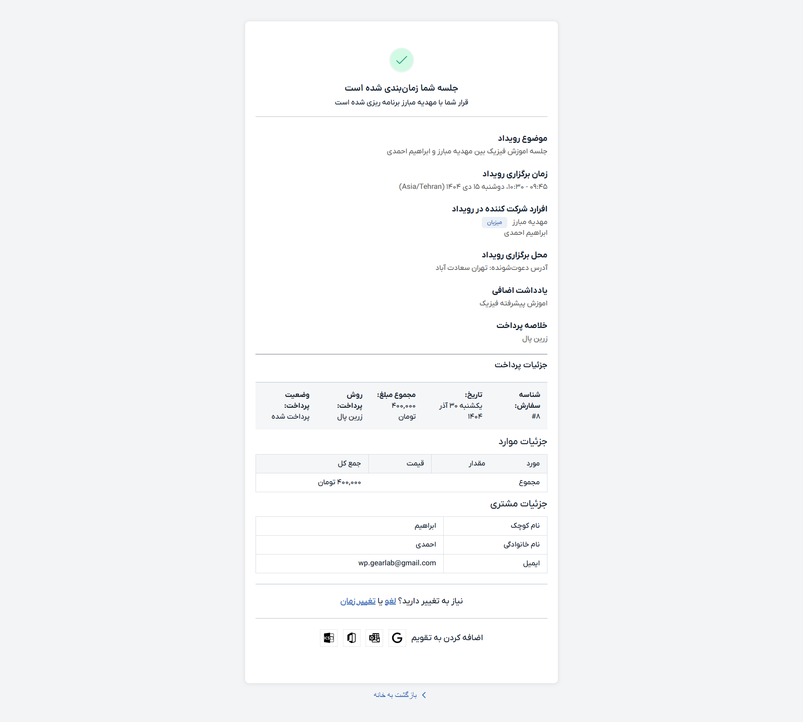Open the تغییر زمان reschedule link
This screenshot has height=722, width=803.
point(358,601)
